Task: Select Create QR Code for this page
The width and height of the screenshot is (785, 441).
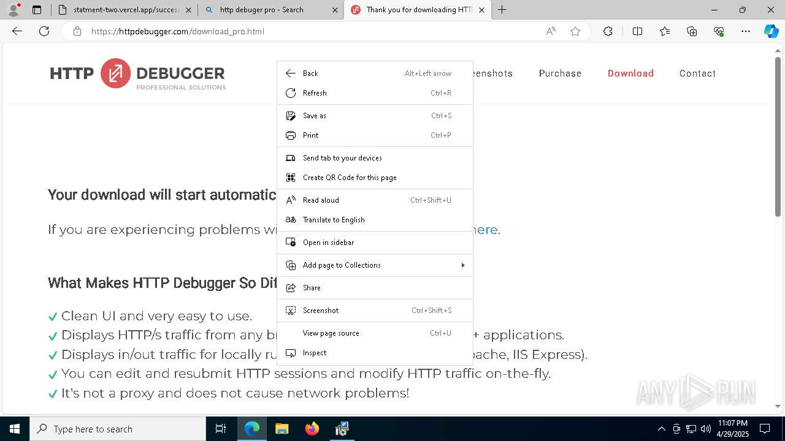Action: (375, 178)
